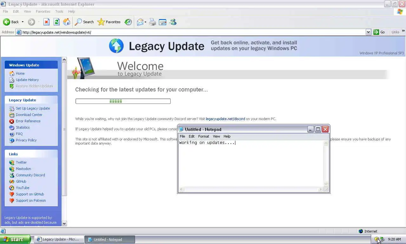Click the green Refresh page icon
Image resolution: width=406 pixels, height=244 pixels.
point(56,22)
